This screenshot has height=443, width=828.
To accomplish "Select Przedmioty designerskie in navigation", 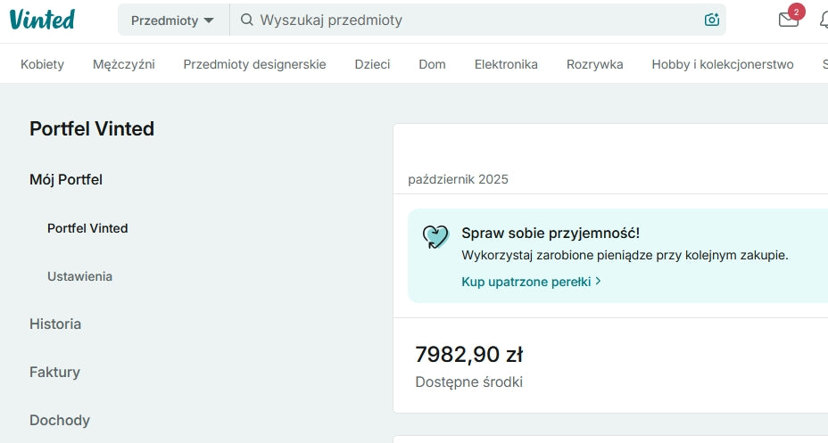I will (x=254, y=64).
